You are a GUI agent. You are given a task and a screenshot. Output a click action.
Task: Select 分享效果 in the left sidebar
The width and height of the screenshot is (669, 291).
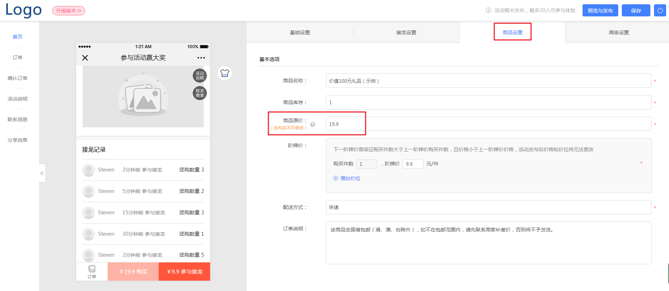coord(18,140)
